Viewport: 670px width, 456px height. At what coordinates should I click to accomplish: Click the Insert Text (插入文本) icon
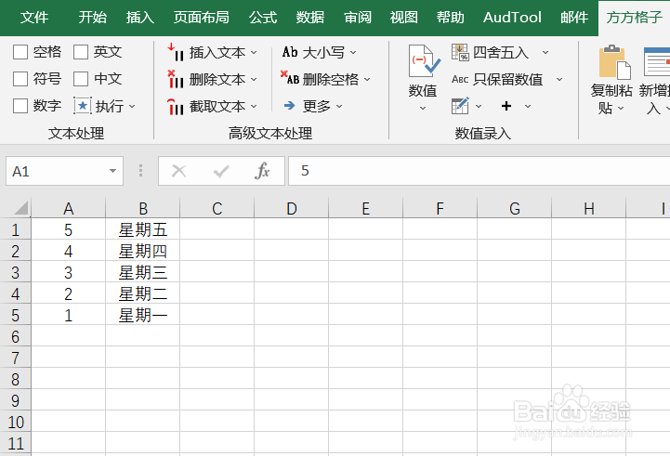(176, 53)
